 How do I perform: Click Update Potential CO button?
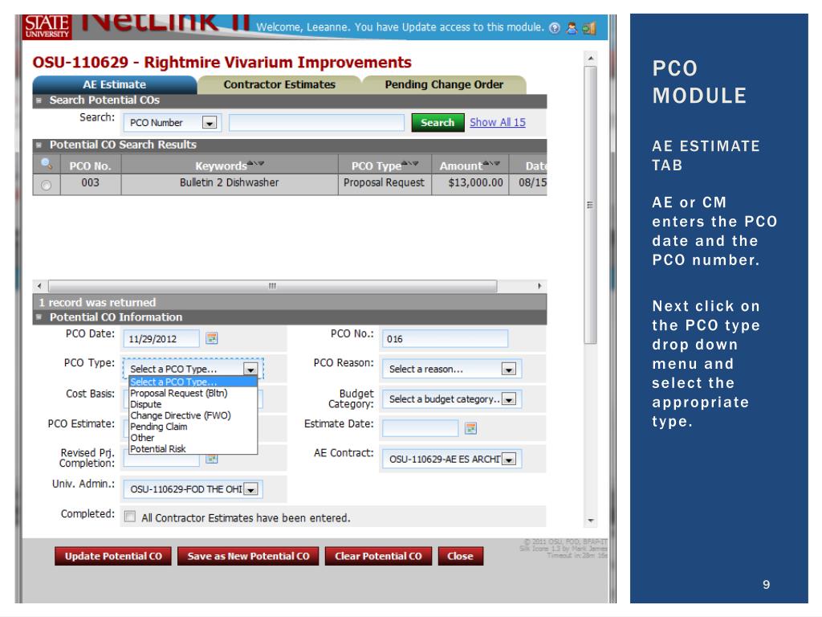coord(113,556)
